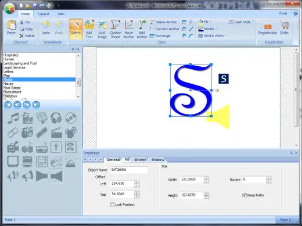This screenshot has height=226, width=302.
Task: Select the Rectangle draw tool
Action: (x=160, y=36)
